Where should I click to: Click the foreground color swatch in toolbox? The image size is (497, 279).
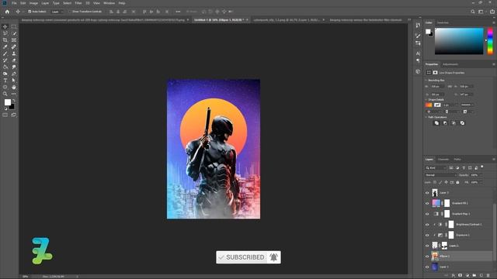click(8, 102)
